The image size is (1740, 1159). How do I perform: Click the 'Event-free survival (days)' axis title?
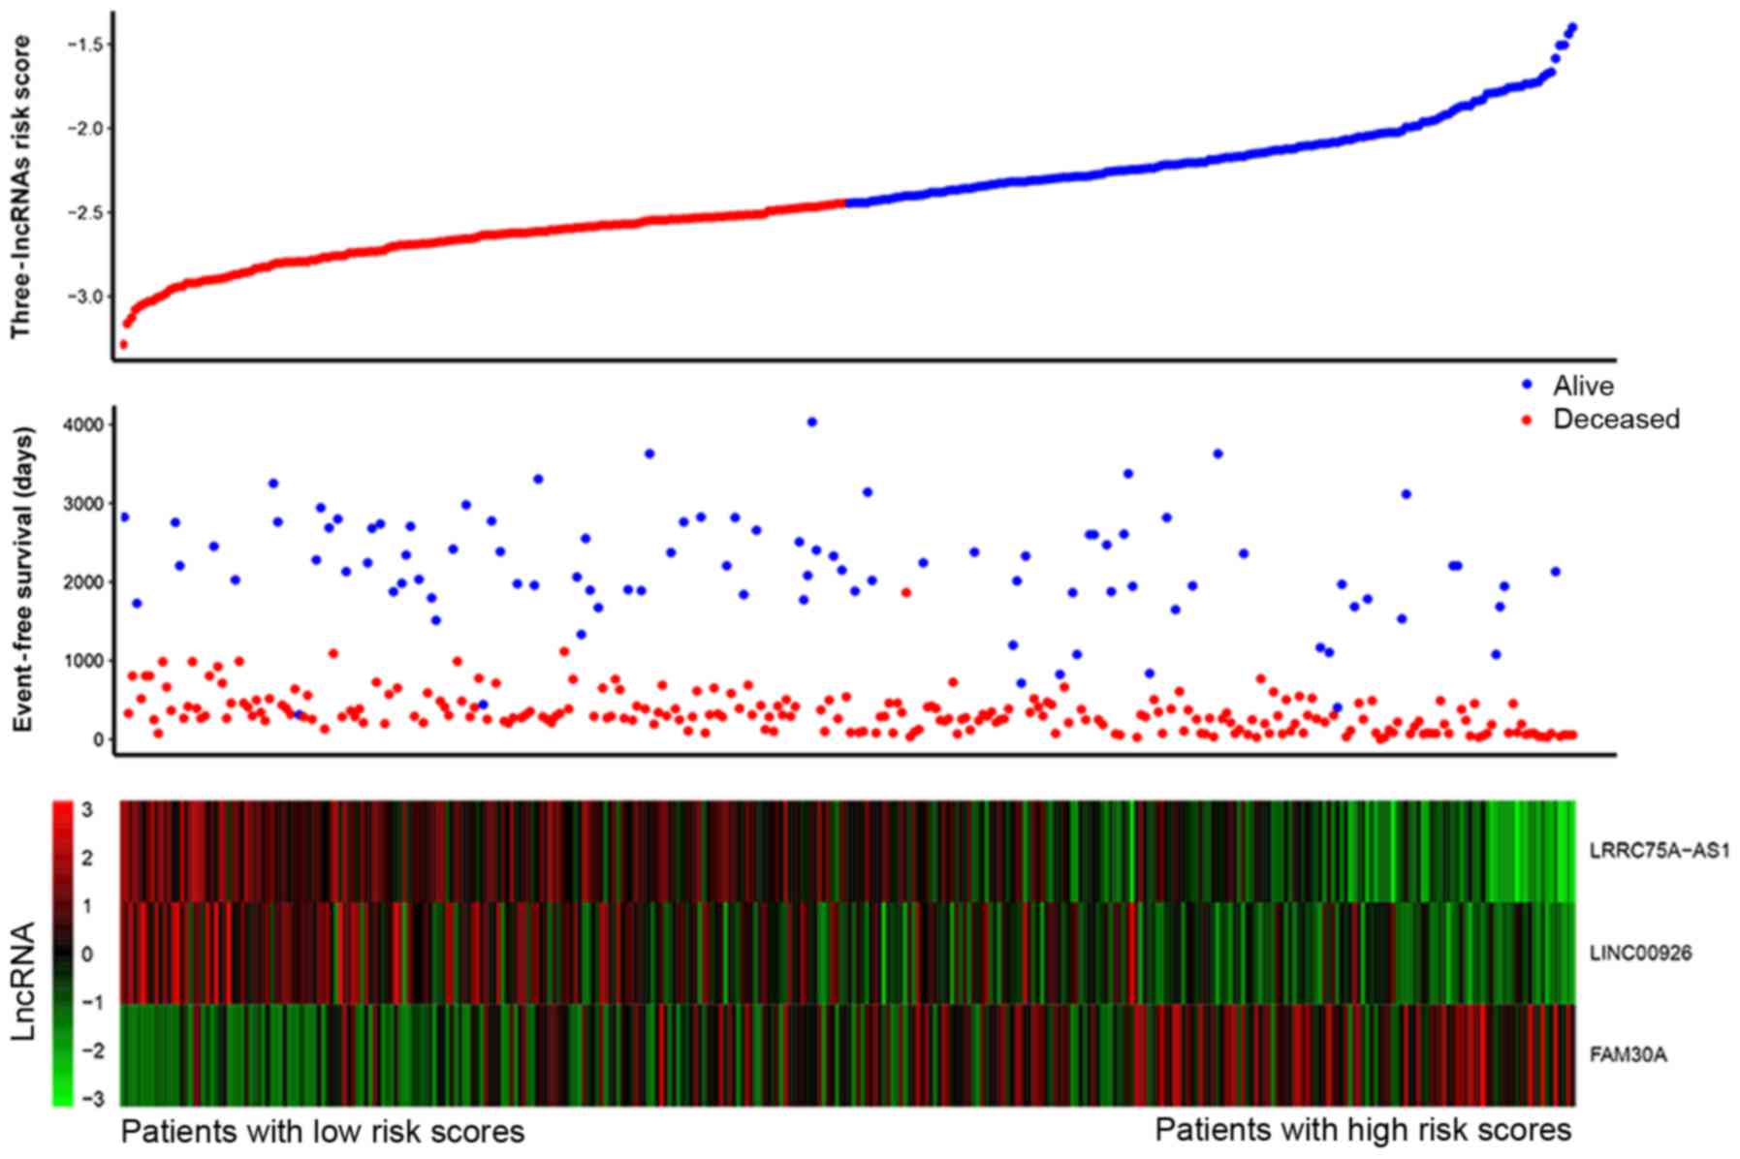point(21,579)
